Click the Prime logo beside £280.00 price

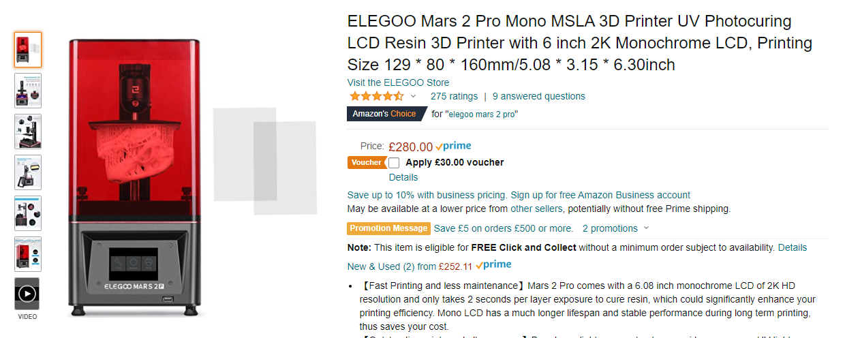[x=454, y=146]
